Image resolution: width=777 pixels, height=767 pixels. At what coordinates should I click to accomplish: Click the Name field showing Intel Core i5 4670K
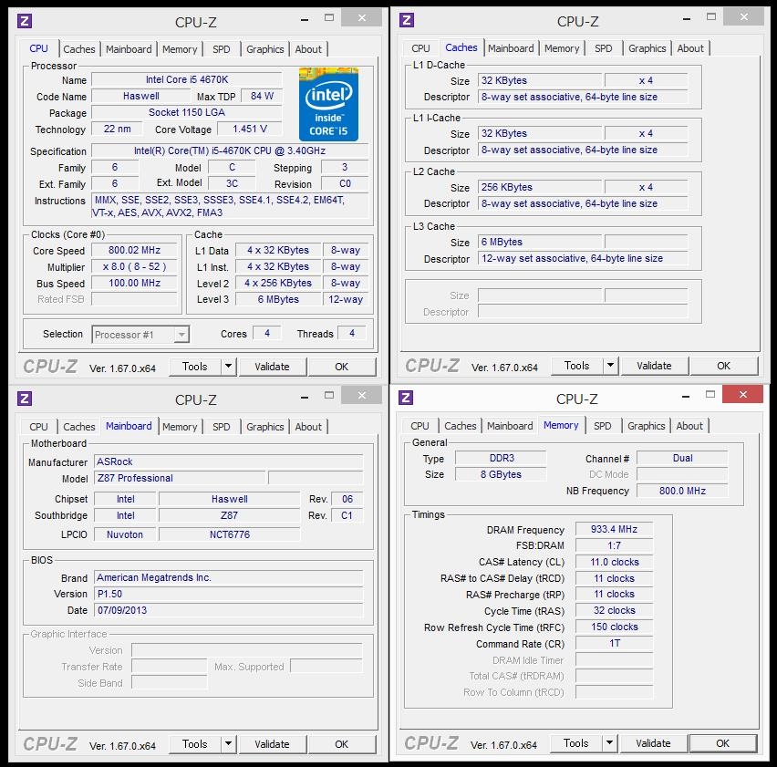tap(187, 79)
